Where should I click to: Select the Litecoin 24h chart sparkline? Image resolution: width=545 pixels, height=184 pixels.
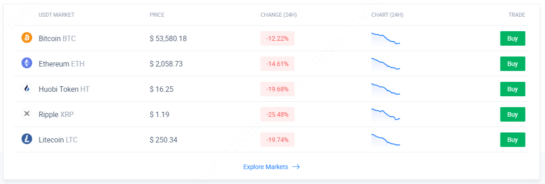(386, 140)
